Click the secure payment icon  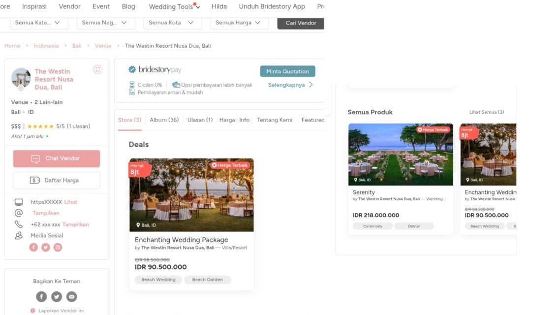pos(132,92)
